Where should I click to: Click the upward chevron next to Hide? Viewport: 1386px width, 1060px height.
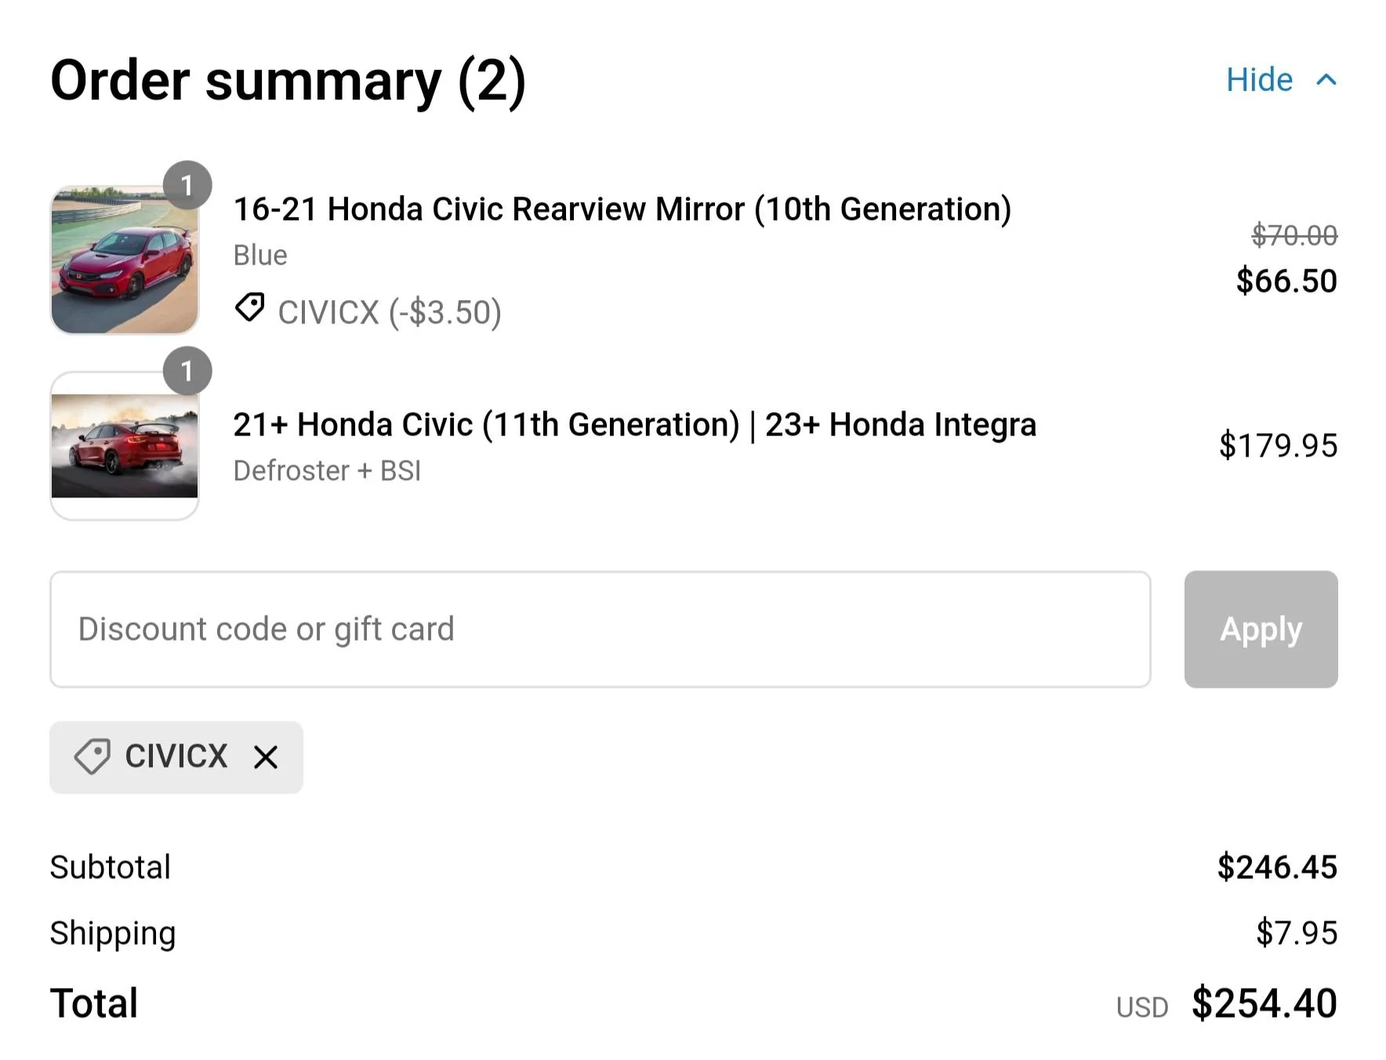tap(1326, 79)
